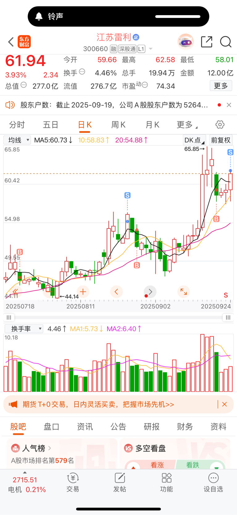Switch to 月K chart tab
237x515 pixels.
tap(152, 125)
